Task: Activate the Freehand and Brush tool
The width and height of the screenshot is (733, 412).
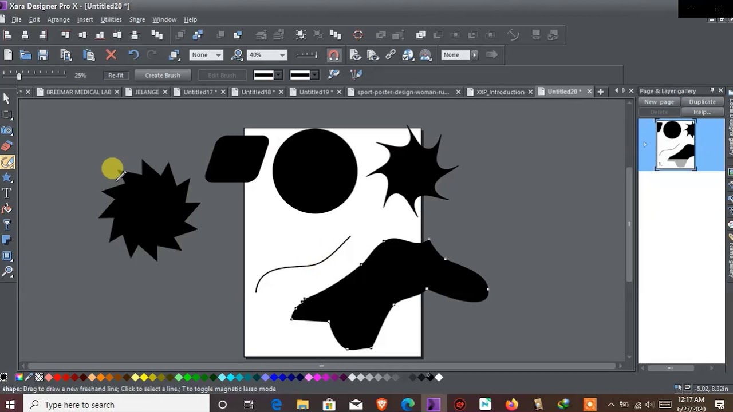Action: [7, 162]
